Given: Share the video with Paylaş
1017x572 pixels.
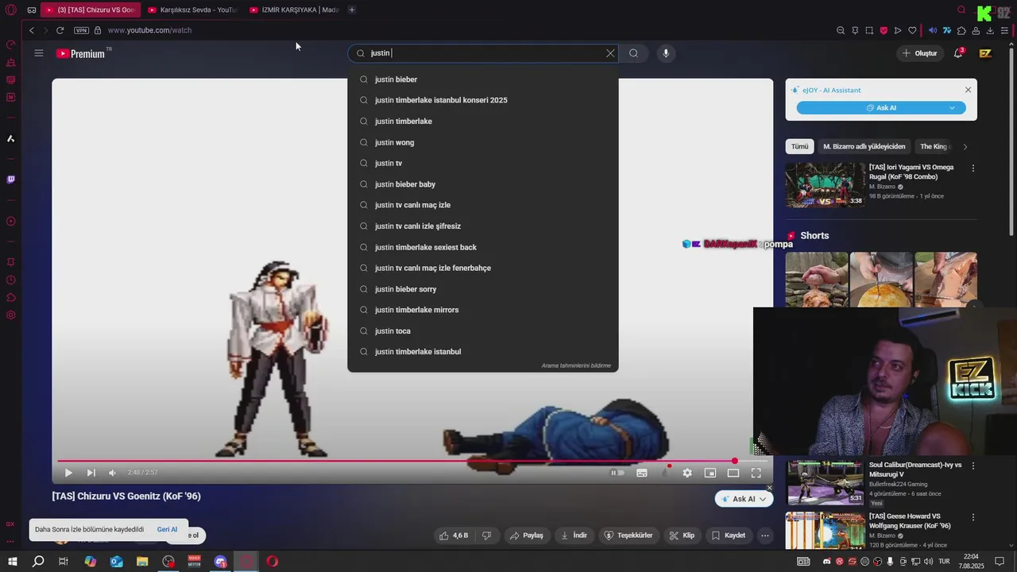Looking at the screenshot, I should [x=527, y=535].
